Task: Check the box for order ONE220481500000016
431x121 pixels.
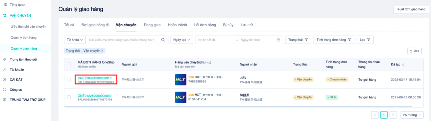Action: (69, 79)
